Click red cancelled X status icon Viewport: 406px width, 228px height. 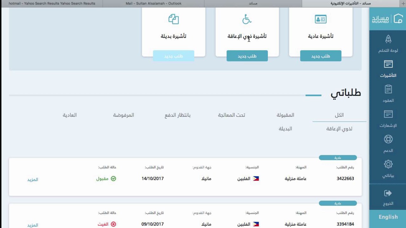tap(113, 224)
